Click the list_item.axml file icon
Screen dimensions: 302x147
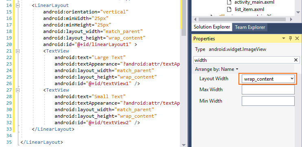[229, 9]
